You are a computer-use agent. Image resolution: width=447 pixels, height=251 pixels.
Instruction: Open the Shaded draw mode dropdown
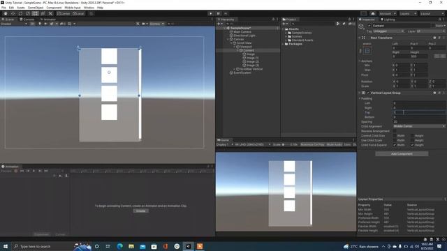click(x=14, y=24)
